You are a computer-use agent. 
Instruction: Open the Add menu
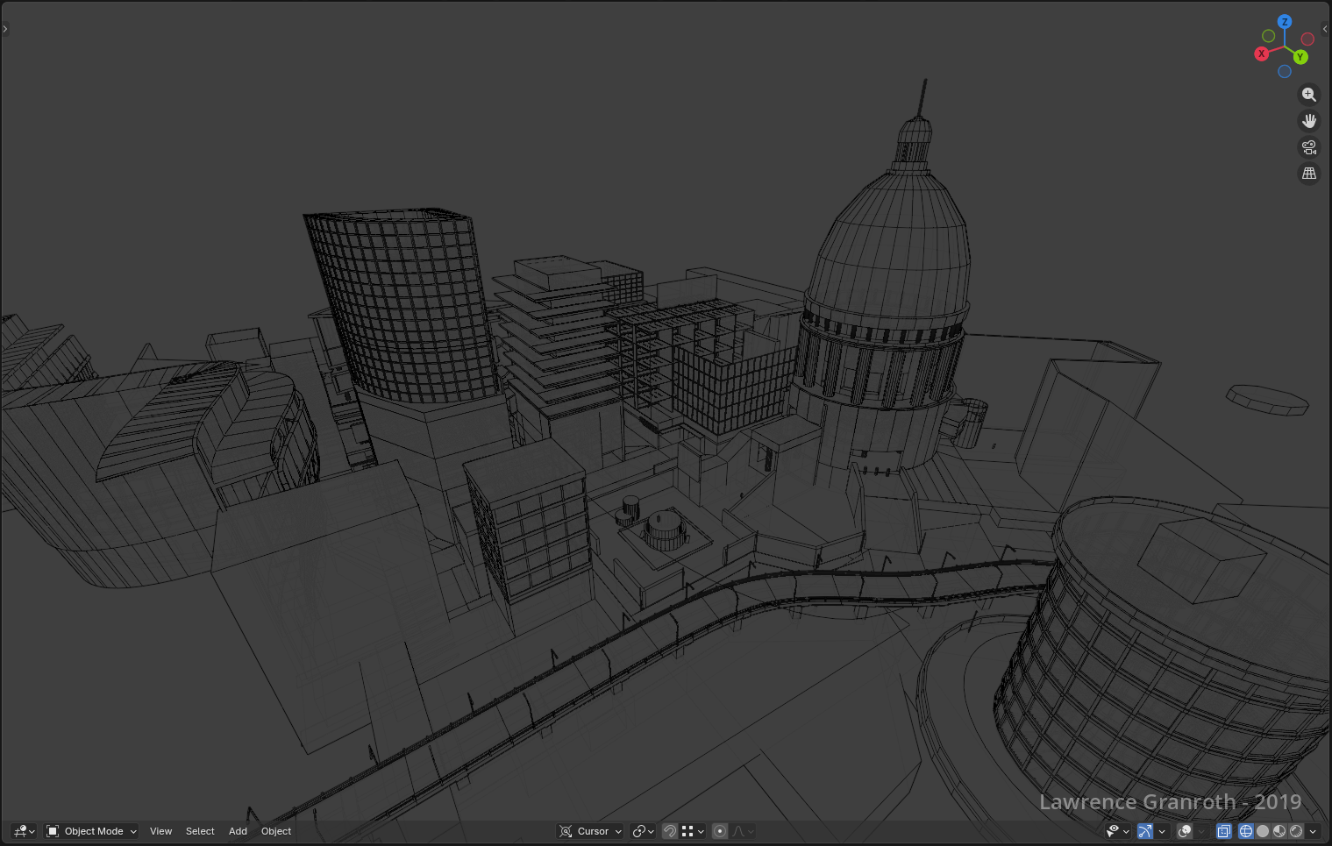tap(238, 831)
